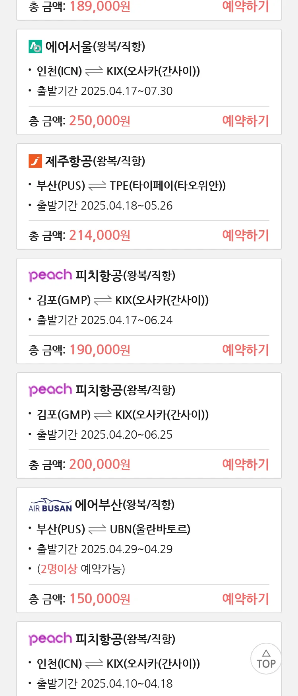Click round-trip arrows on Busan-TPE route
Image resolution: width=298 pixels, height=696 pixels.
tap(97, 186)
